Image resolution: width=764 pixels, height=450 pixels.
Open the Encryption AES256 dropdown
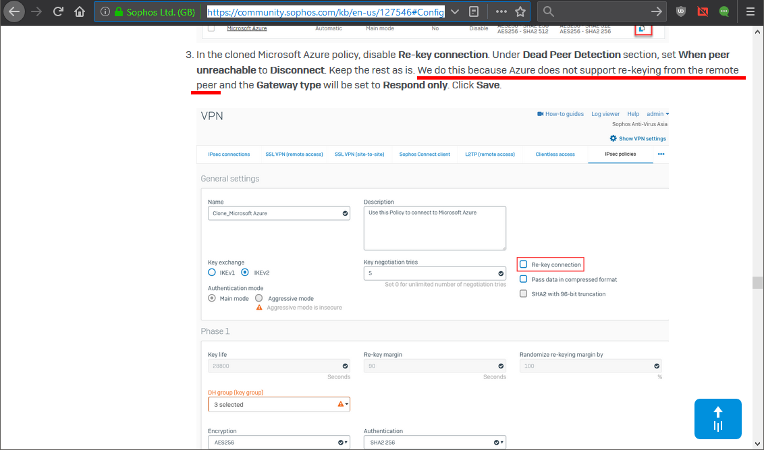[279, 443]
